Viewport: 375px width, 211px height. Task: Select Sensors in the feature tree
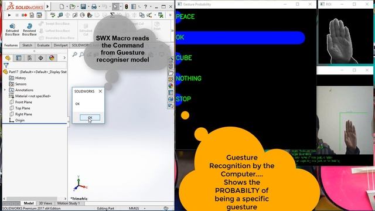click(x=18, y=84)
